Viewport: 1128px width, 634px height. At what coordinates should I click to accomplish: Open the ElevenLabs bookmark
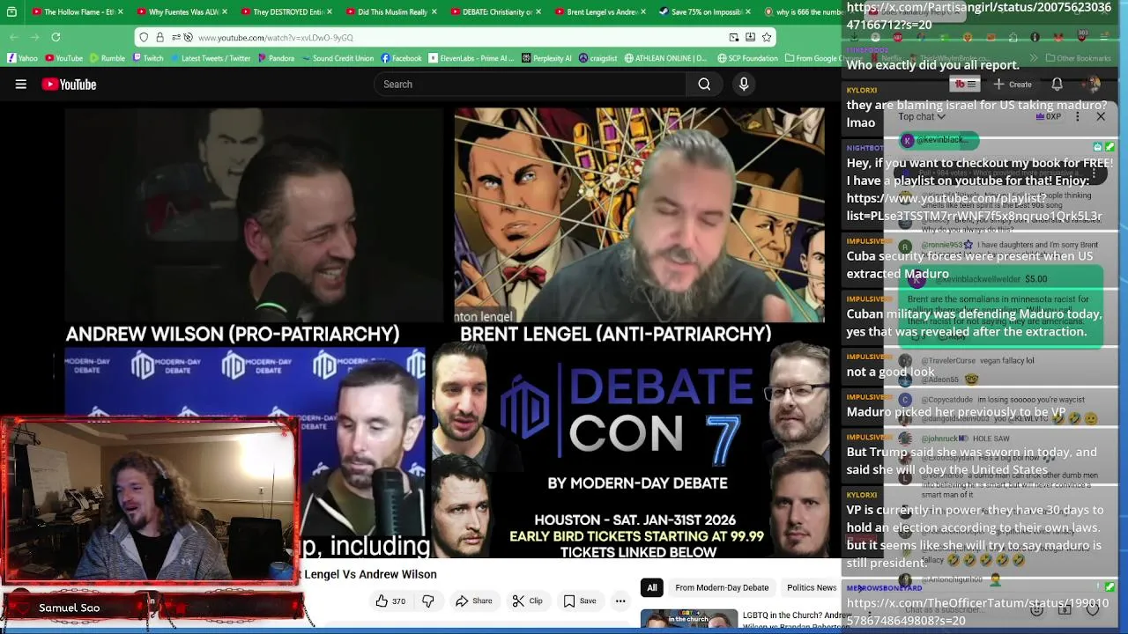click(x=471, y=58)
